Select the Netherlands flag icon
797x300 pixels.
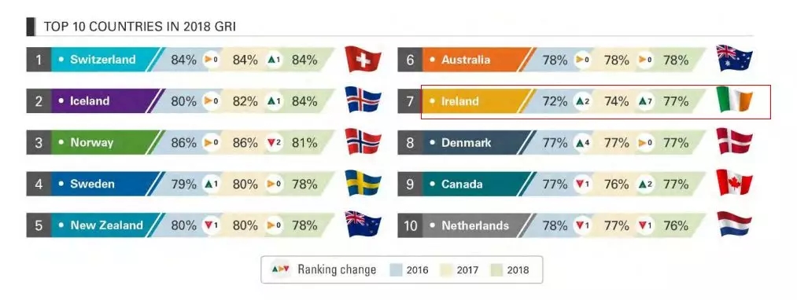[734, 224]
